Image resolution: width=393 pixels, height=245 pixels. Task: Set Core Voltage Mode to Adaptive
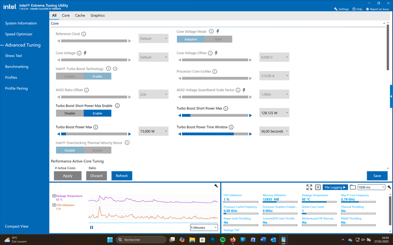tap(191, 39)
